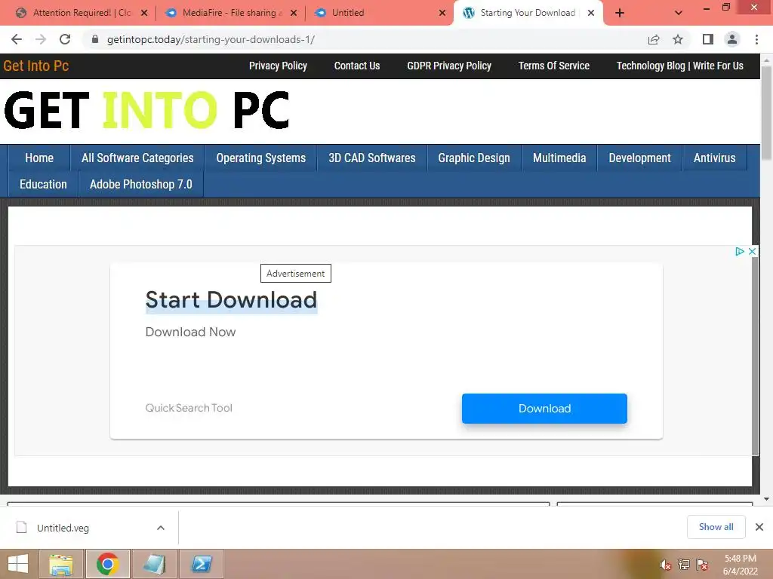Go back to the previous page
The width and height of the screenshot is (773, 579).
(x=17, y=39)
